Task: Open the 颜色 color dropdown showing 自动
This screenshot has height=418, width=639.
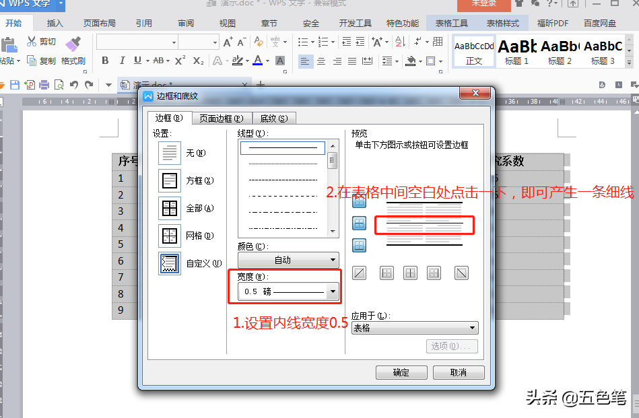Action: pyautogui.click(x=289, y=260)
